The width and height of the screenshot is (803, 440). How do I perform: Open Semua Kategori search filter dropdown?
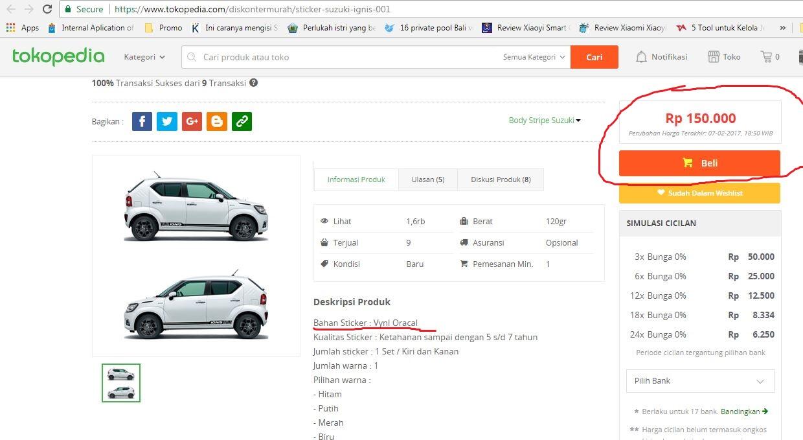pos(534,57)
